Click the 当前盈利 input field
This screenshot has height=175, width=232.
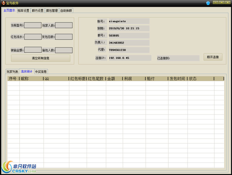(x=32, y=25)
